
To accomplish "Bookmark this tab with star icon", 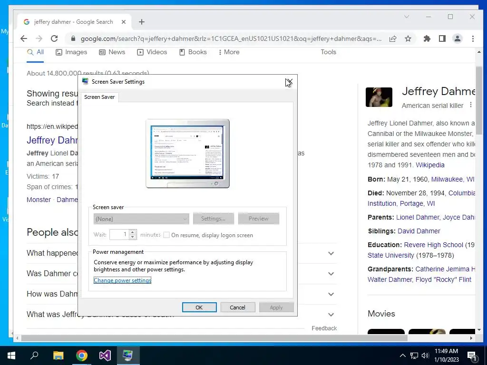I will click(408, 38).
